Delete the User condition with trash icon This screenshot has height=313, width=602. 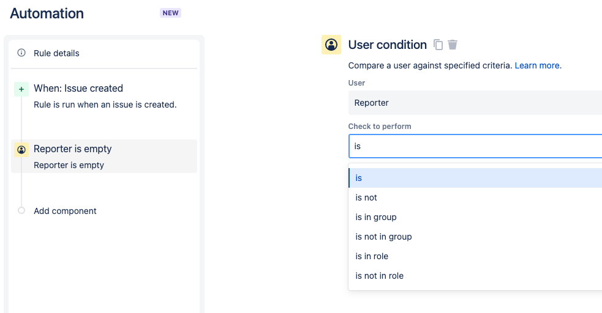pos(453,45)
